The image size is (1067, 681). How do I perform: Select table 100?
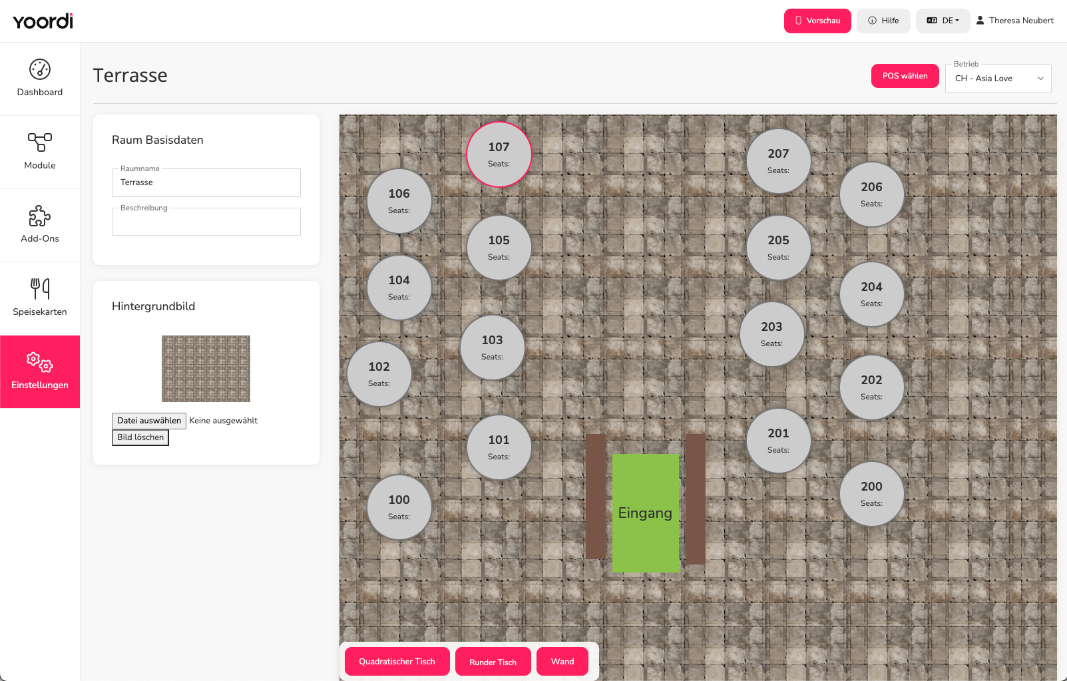click(x=399, y=507)
